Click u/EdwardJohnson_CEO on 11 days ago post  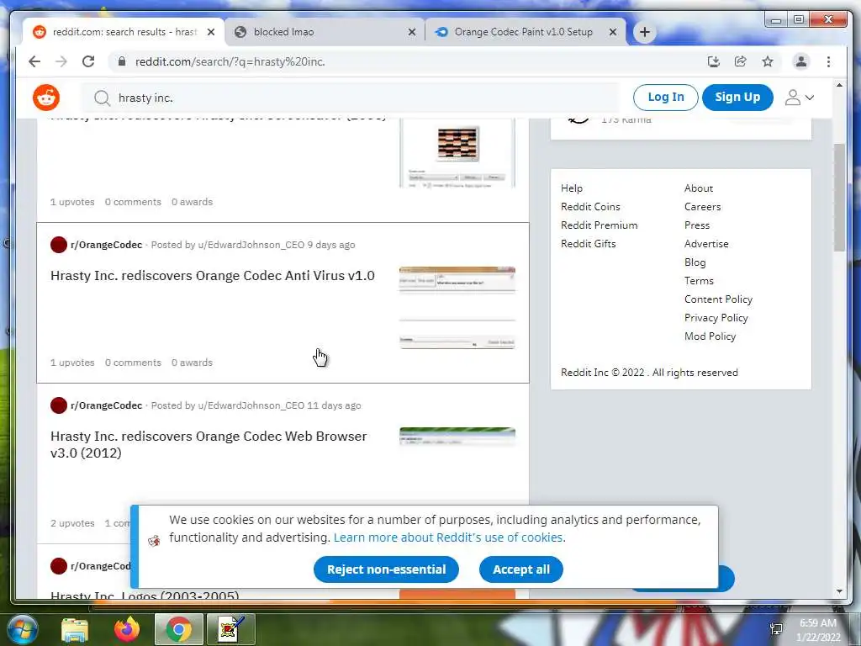[x=251, y=405]
